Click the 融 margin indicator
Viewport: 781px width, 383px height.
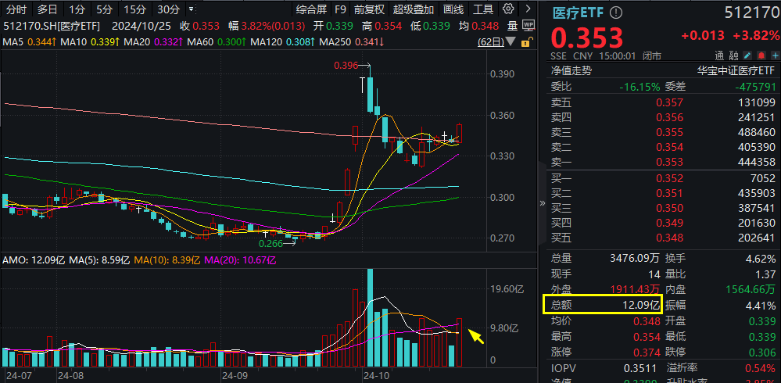click(x=733, y=55)
